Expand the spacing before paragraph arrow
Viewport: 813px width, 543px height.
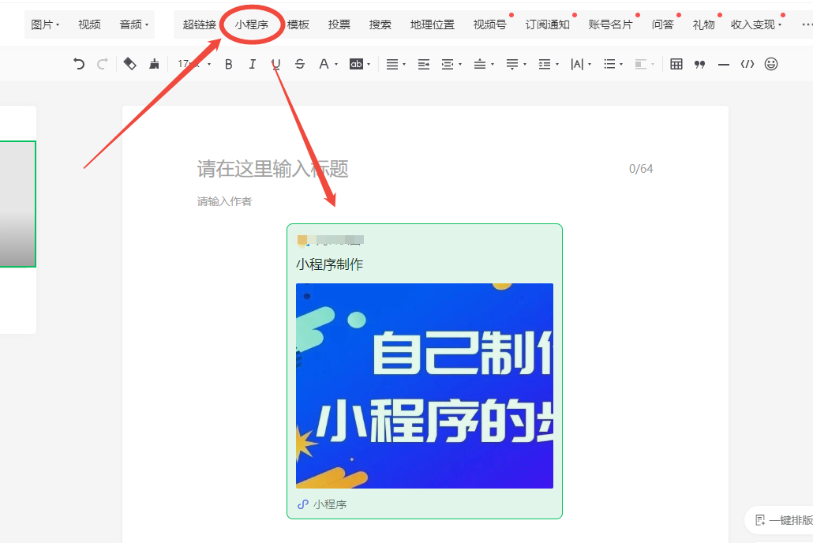click(x=492, y=65)
